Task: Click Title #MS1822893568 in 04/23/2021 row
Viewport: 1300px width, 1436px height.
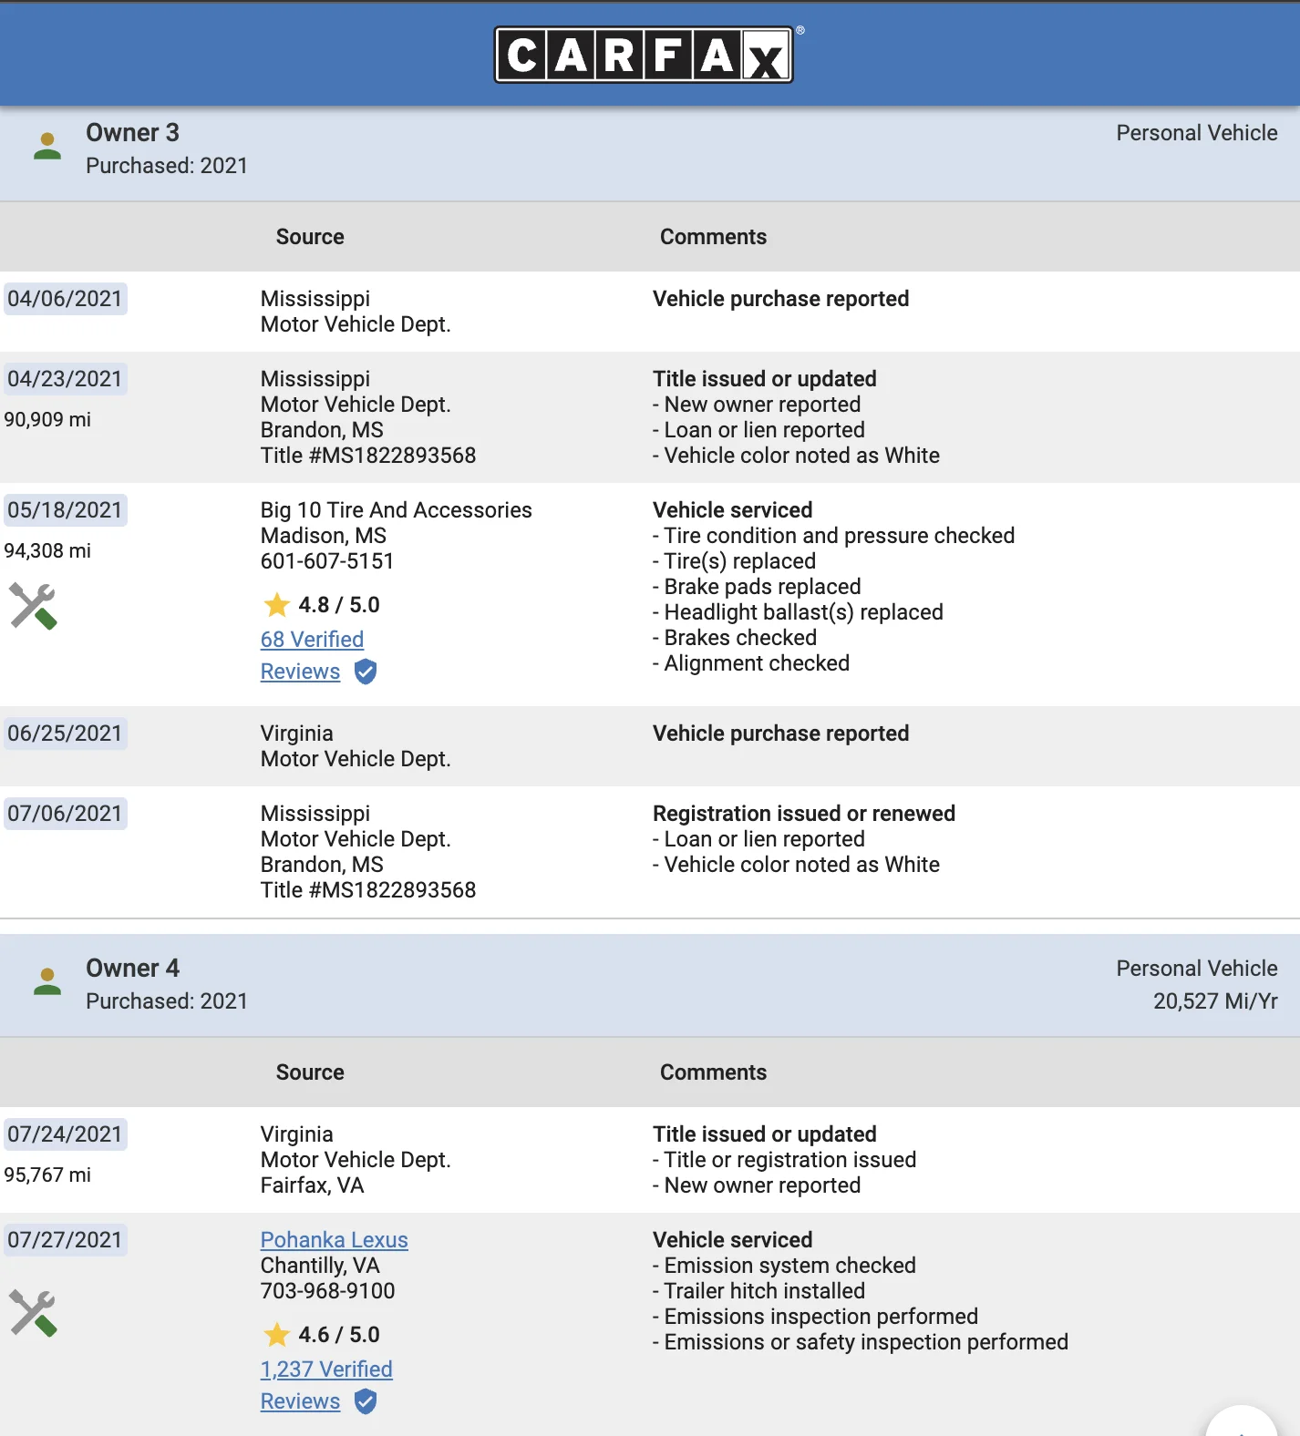Action: [368, 456]
